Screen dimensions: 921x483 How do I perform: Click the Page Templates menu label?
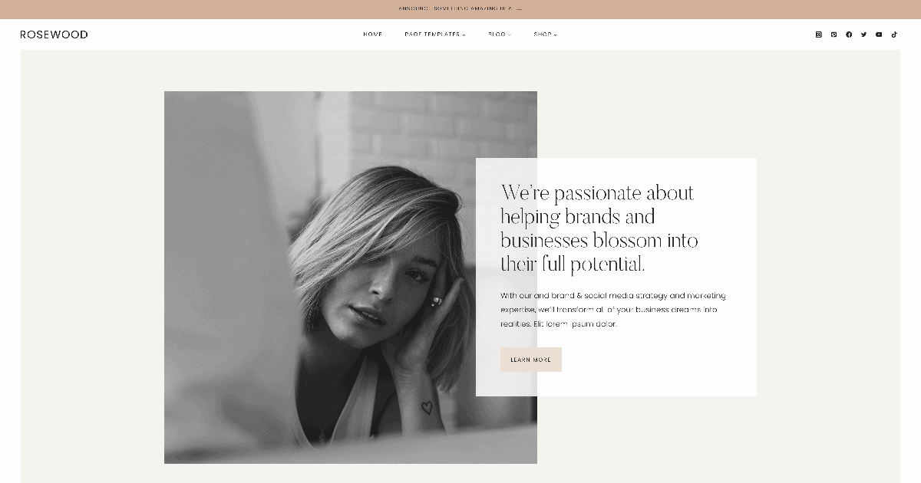coord(432,34)
